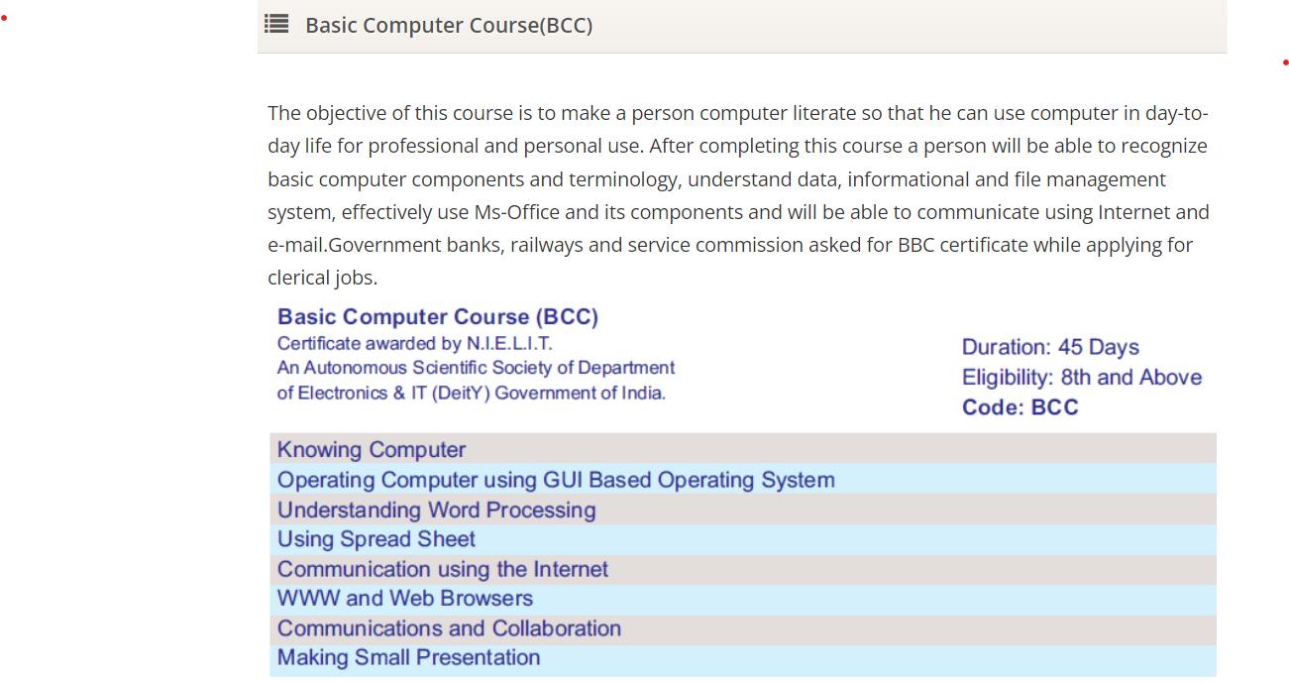Click "Communication using the Internet" topic
1289x683 pixels.
(443, 570)
